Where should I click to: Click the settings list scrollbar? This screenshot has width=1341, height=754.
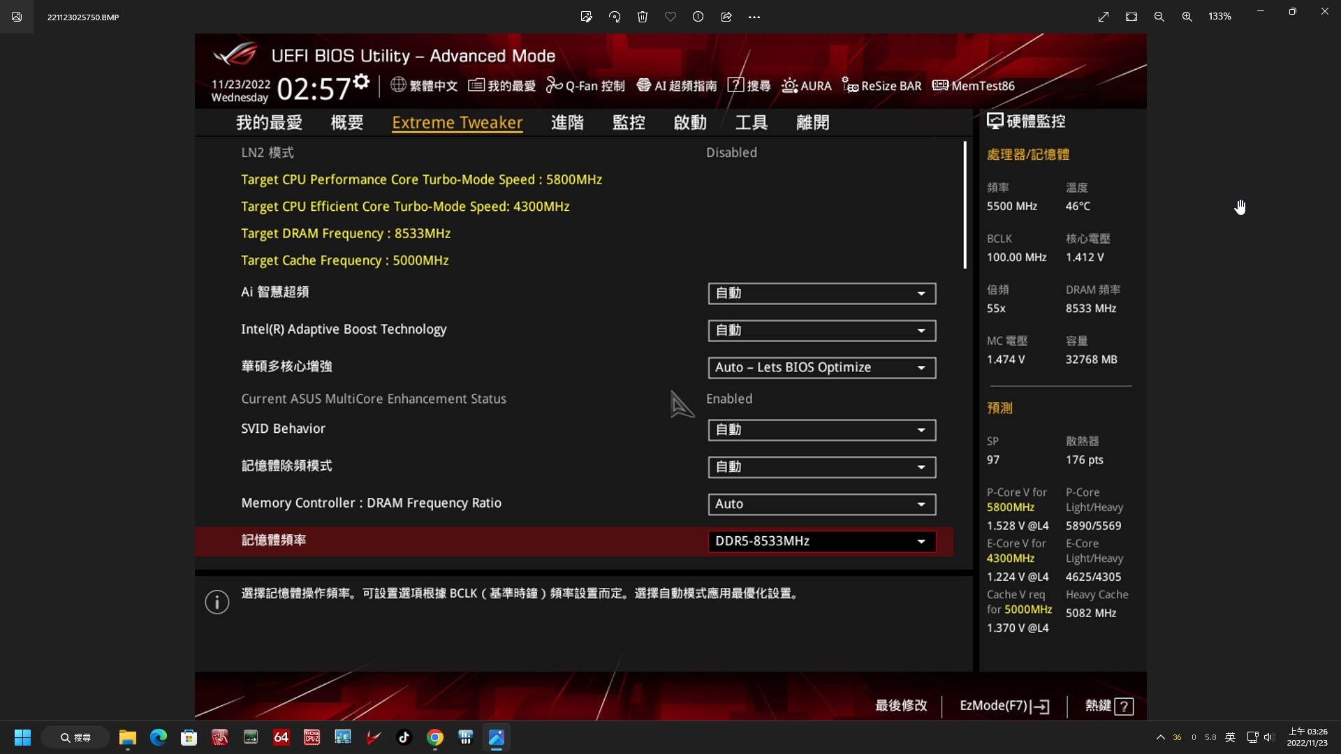965,205
